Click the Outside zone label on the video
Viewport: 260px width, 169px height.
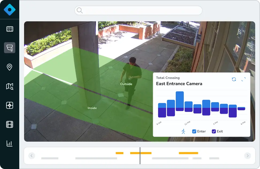[x=126, y=84]
